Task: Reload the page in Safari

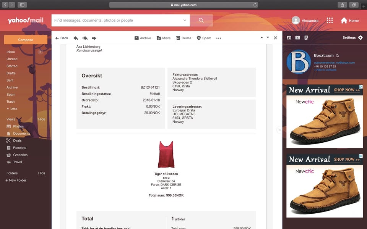Action: pyautogui.click(x=255, y=5)
